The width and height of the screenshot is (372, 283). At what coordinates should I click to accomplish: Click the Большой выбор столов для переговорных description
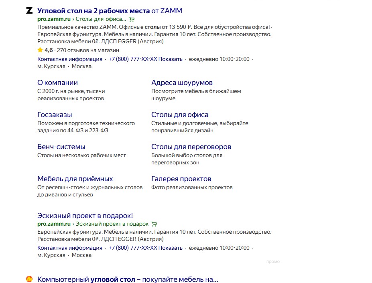pos(187,159)
